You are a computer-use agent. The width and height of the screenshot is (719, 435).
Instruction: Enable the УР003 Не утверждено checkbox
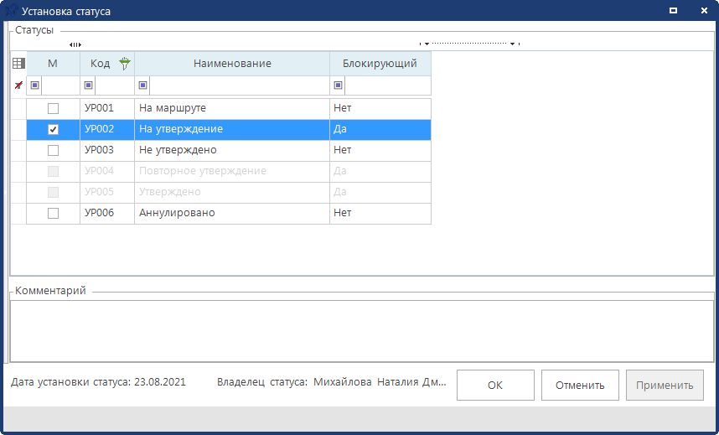(53, 151)
